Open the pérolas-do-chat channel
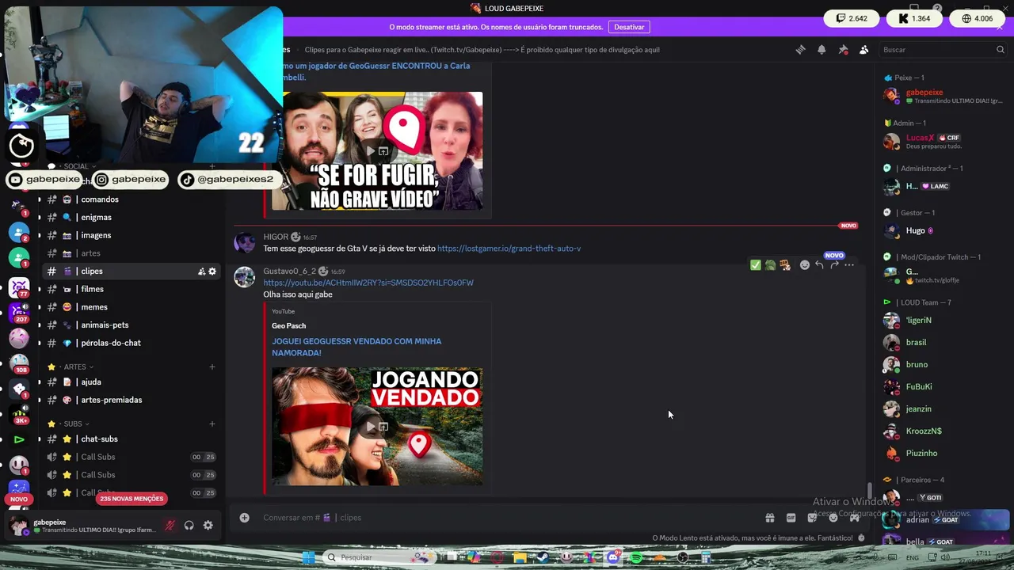Screen dimensions: 1014x570 click(131, 343)
